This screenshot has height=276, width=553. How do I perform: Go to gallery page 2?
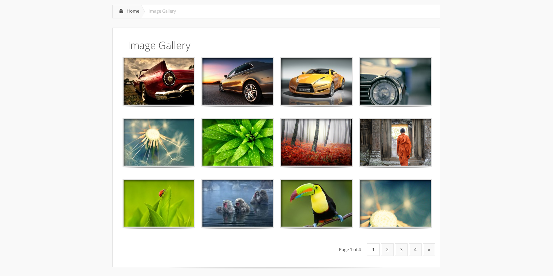(387, 250)
